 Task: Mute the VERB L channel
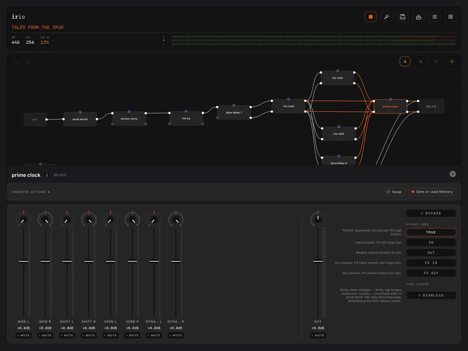111,335
